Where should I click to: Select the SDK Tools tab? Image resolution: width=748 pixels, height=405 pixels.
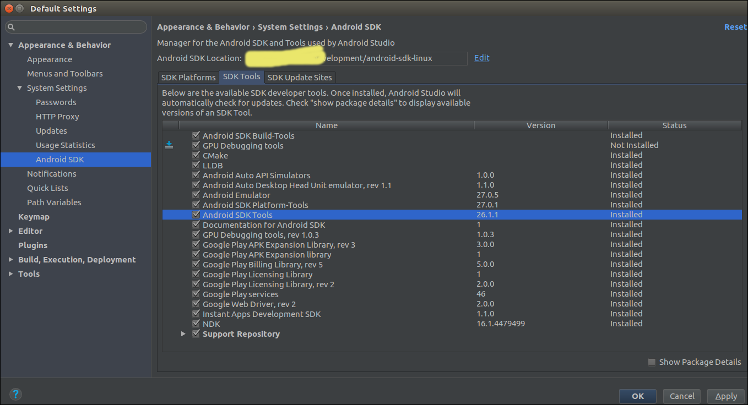point(242,77)
